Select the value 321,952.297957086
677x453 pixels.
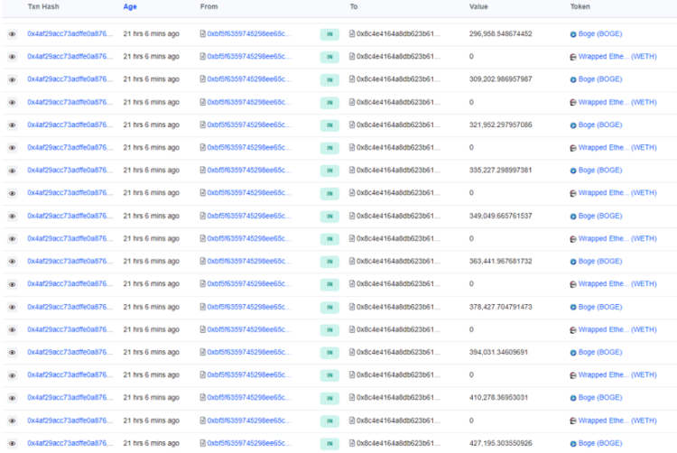click(x=500, y=125)
